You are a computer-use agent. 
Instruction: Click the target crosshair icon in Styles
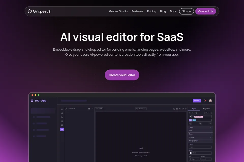click(x=190, y=124)
